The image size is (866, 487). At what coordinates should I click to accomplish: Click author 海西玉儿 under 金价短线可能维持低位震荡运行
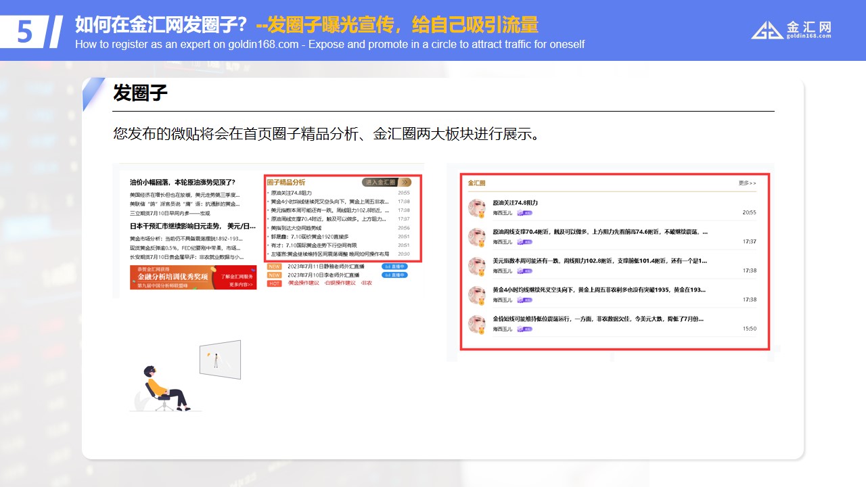click(503, 329)
